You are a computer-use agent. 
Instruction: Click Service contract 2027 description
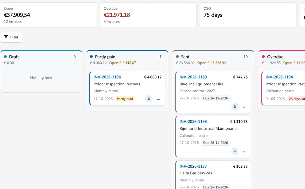(197, 91)
